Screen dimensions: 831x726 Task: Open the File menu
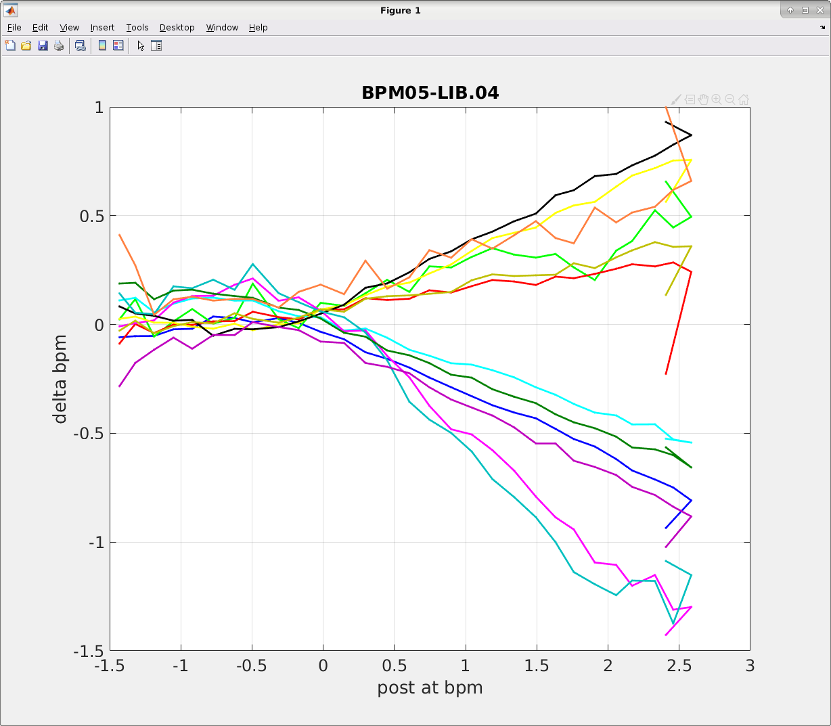14,28
